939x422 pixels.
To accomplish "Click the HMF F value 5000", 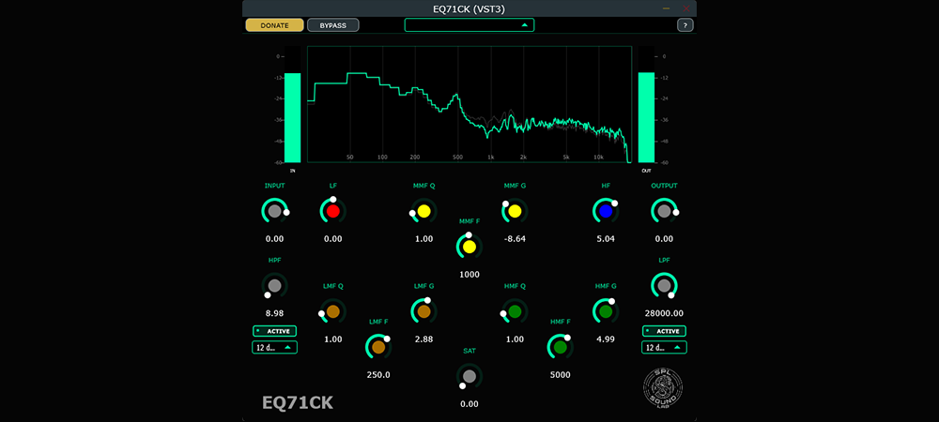I will [x=561, y=375].
